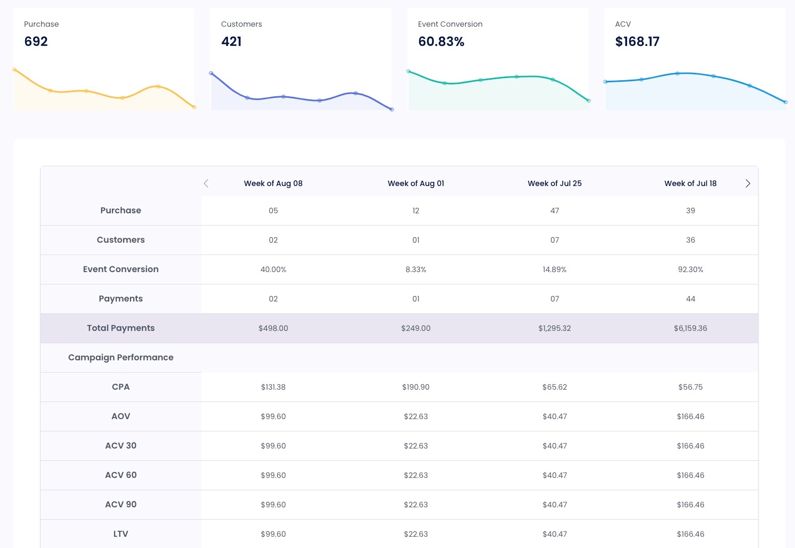Click the CPA row label
Viewport: 795px width, 548px height.
(121, 387)
